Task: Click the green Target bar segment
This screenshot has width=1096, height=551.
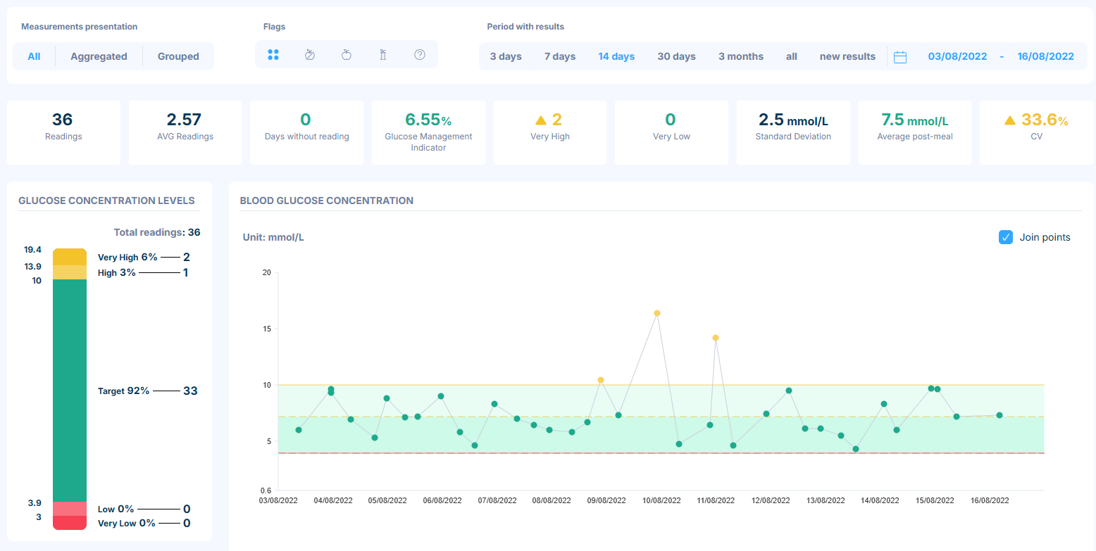Action: [70, 391]
